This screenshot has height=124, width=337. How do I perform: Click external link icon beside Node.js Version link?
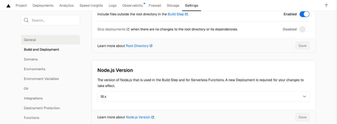(153, 117)
